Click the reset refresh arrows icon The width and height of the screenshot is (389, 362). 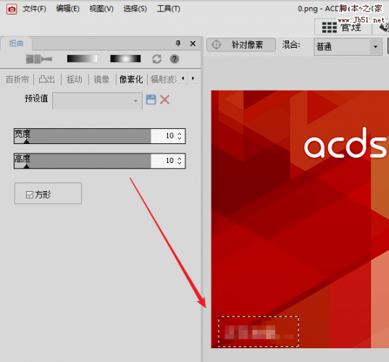pyautogui.click(x=156, y=59)
